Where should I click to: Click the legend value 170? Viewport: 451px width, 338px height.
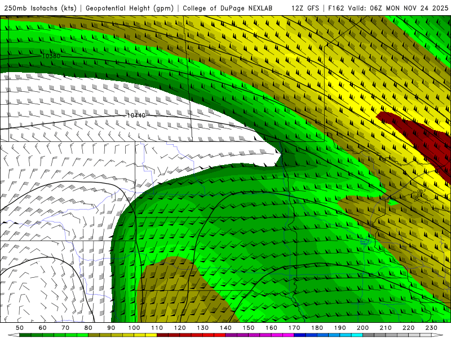294,328
